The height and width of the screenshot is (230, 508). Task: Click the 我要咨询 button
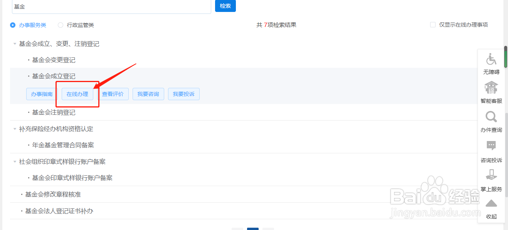tap(148, 94)
